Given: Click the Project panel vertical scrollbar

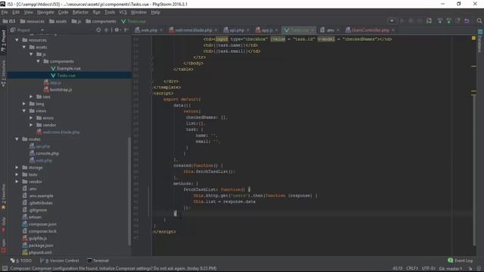Looking at the screenshot, I should pyautogui.click(x=129, y=191).
